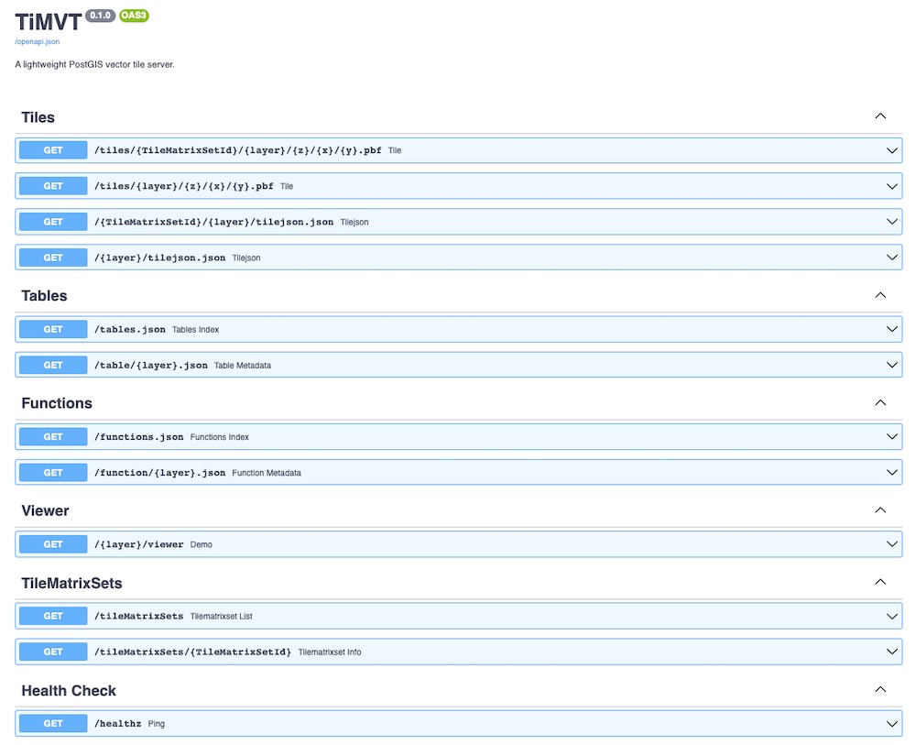Expand arrow for /tiles/{TileMatrixSetId}/{layer} pbf endpoint
Image resolution: width=916 pixels, height=745 pixels.
pos(892,150)
